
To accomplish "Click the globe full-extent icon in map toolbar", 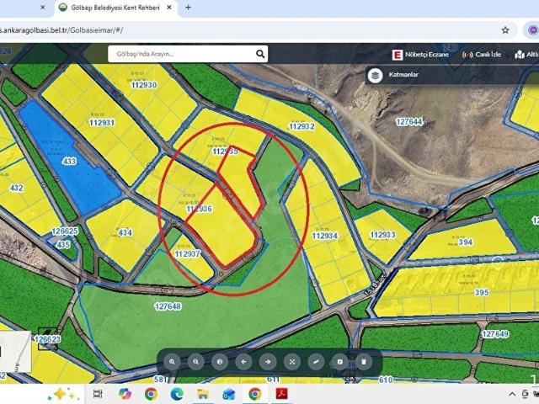I will (220, 362).
